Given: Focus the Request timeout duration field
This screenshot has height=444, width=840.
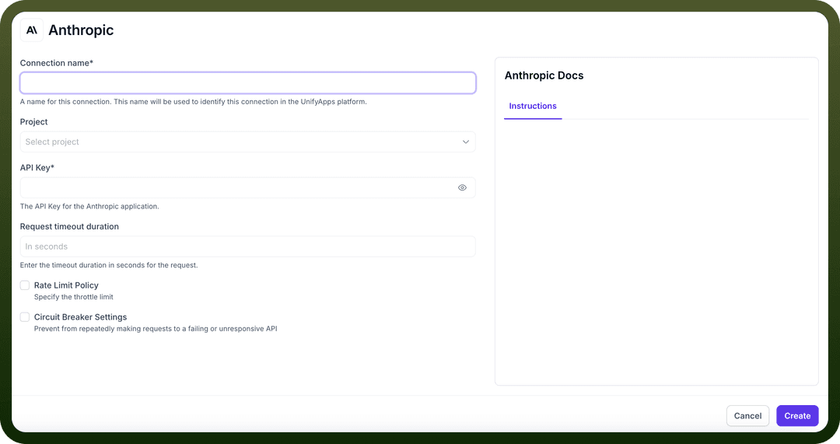Looking at the screenshot, I should coord(247,246).
